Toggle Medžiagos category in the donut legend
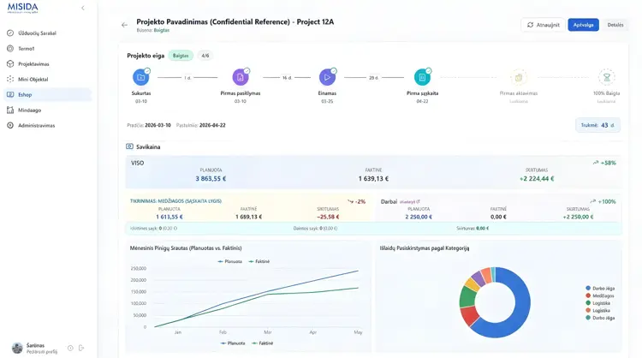The height and width of the screenshot is (358, 642). click(600, 295)
